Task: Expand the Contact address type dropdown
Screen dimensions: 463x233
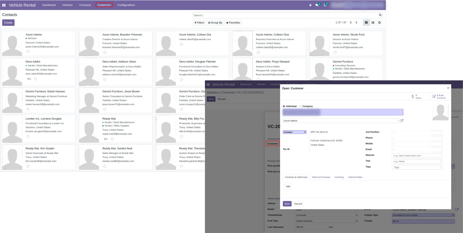Action: [x=295, y=132]
